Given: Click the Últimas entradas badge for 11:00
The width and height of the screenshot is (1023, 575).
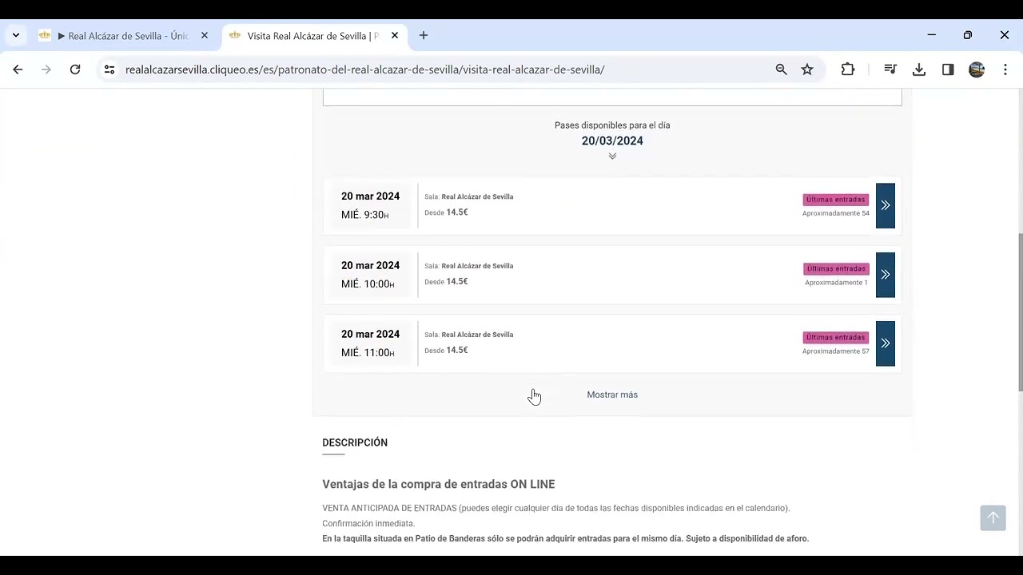Looking at the screenshot, I should point(835,337).
